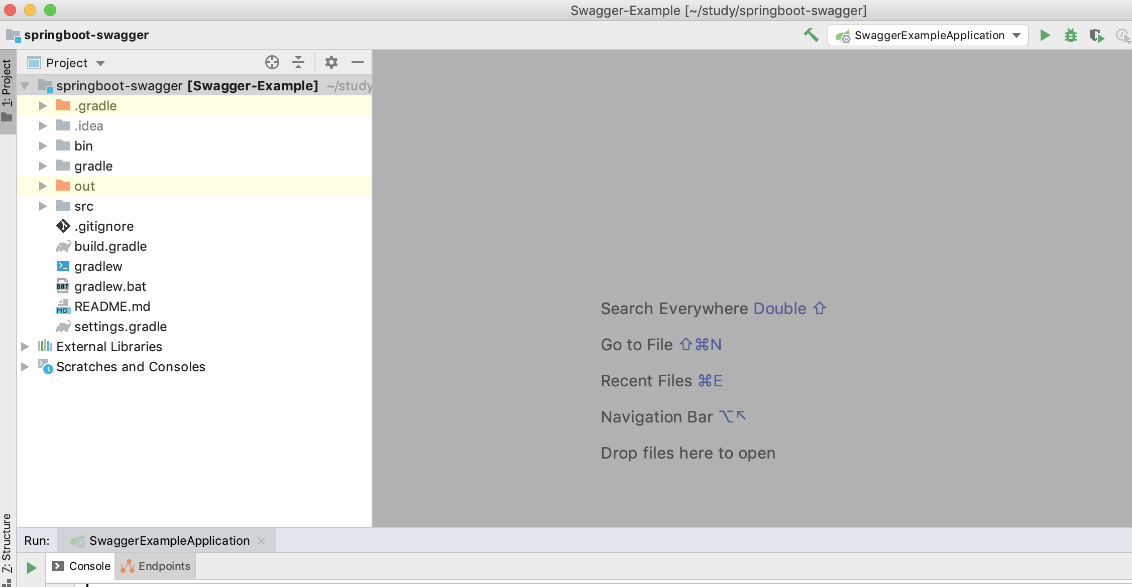
Task: Click the Build project hammer icon
Action: pos(811,35)
